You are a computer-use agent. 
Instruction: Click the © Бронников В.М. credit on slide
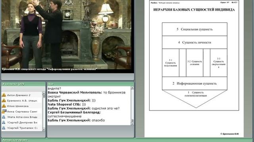tap(229, 134)
